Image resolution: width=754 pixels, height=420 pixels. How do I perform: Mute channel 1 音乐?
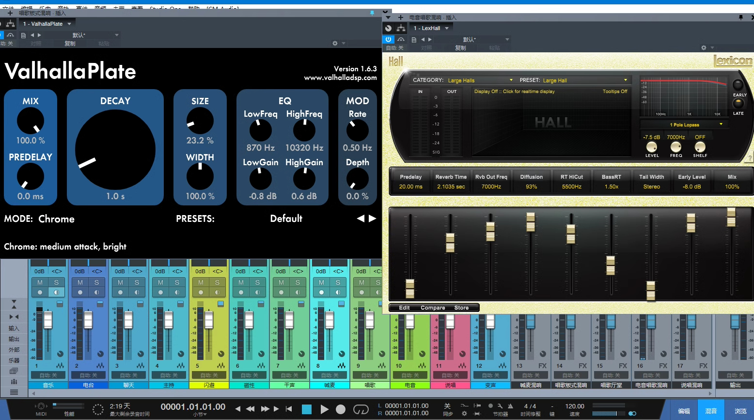coord(40,282)
